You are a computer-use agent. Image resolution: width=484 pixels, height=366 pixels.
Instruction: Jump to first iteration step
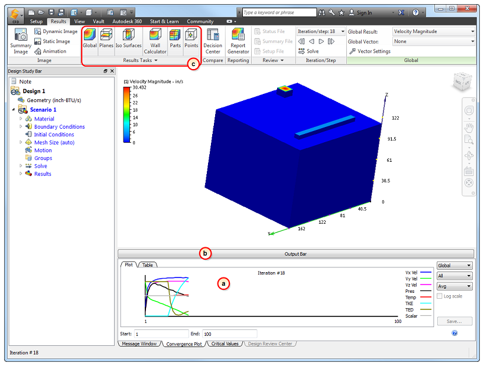pos(301,41)
